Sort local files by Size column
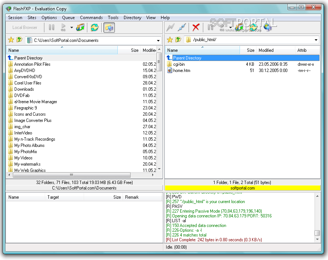328x260 pixels. click(129, 50)
